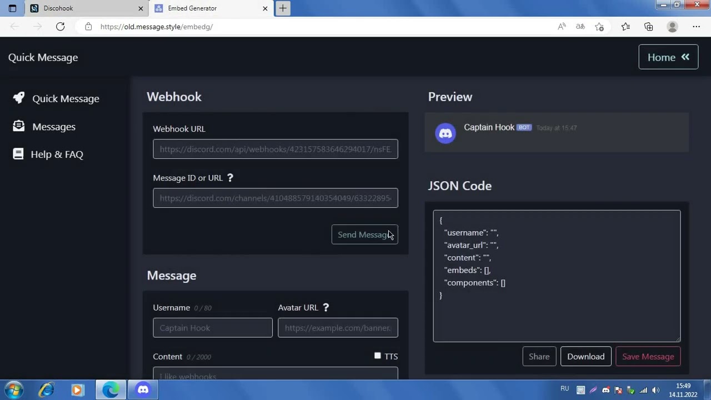Open the Favorites list icon
Viewport: 711px width, 400px height.
(x=625, y=26)
